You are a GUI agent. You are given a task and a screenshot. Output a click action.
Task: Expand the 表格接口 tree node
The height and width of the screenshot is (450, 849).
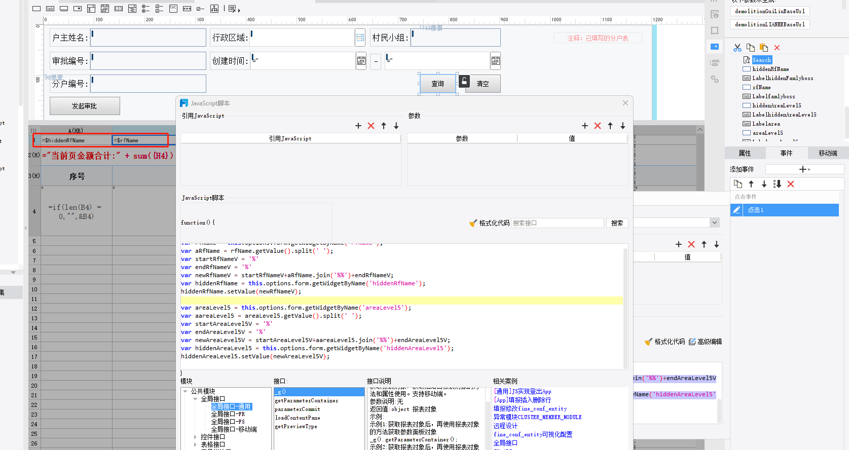(x=196, y=444)
